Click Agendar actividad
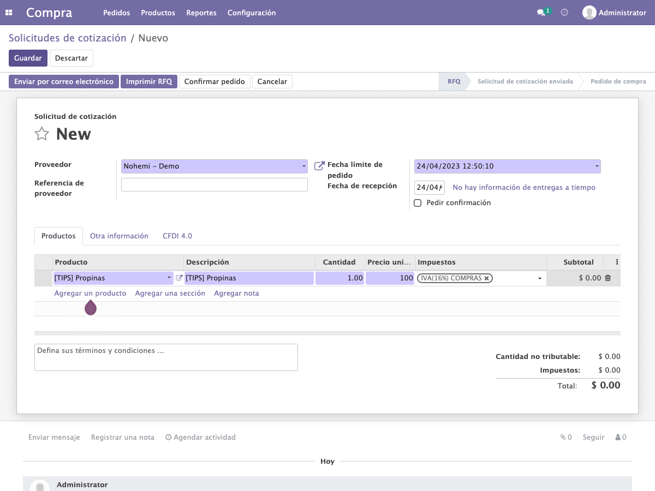The width and height of the screenshot is (655, 491). [200, 438]
